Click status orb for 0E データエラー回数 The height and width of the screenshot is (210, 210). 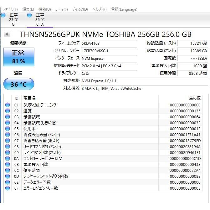click(x=8, y=182)
